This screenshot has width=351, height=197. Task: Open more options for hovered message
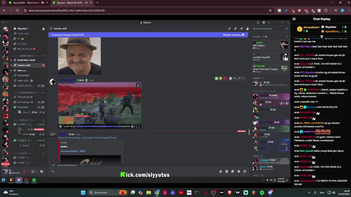click(x=243, y=79)
